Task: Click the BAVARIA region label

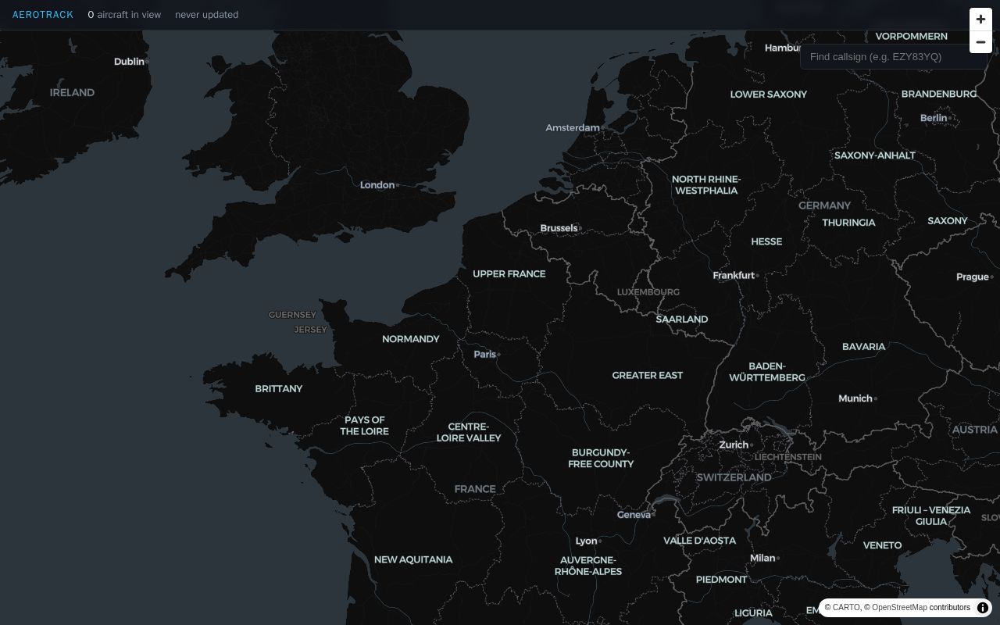Action: (x=864, y=346)
